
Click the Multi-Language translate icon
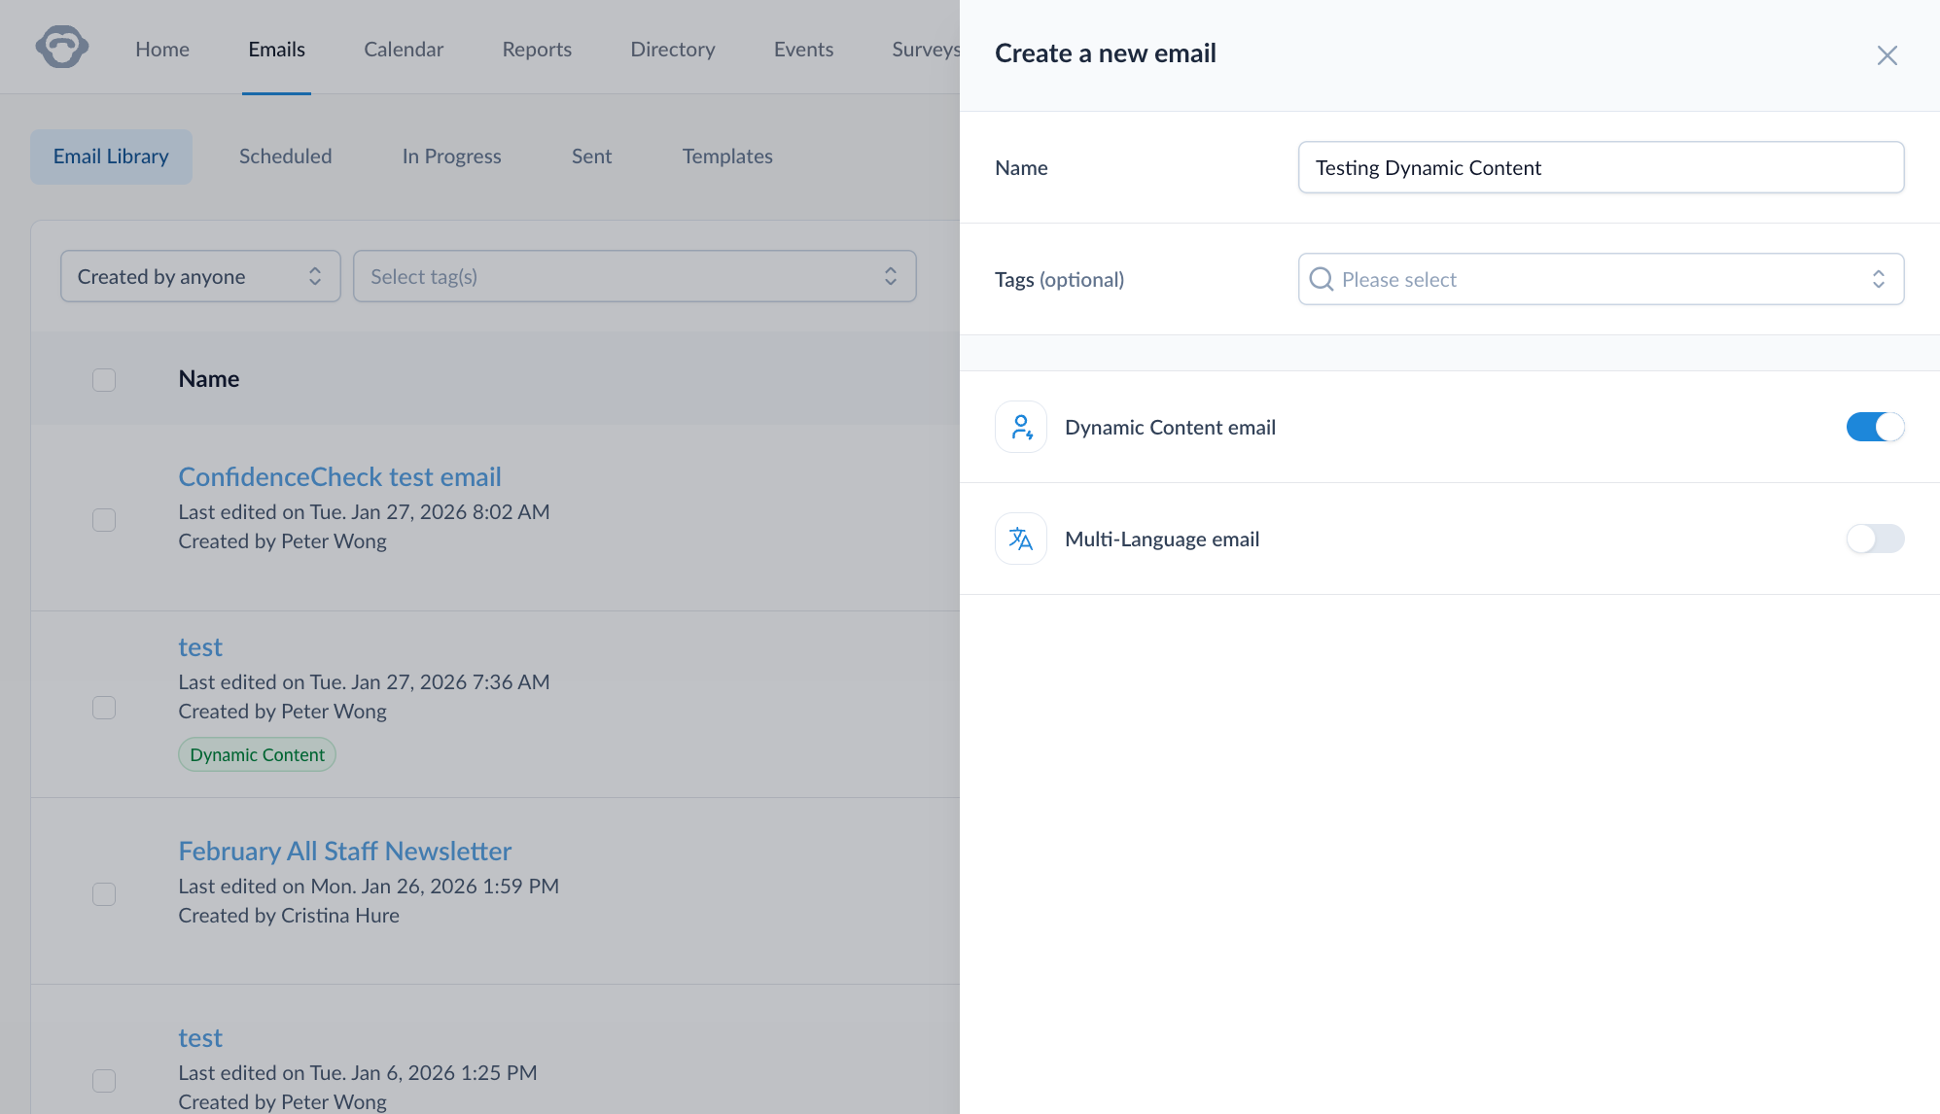click(1021, 539)
